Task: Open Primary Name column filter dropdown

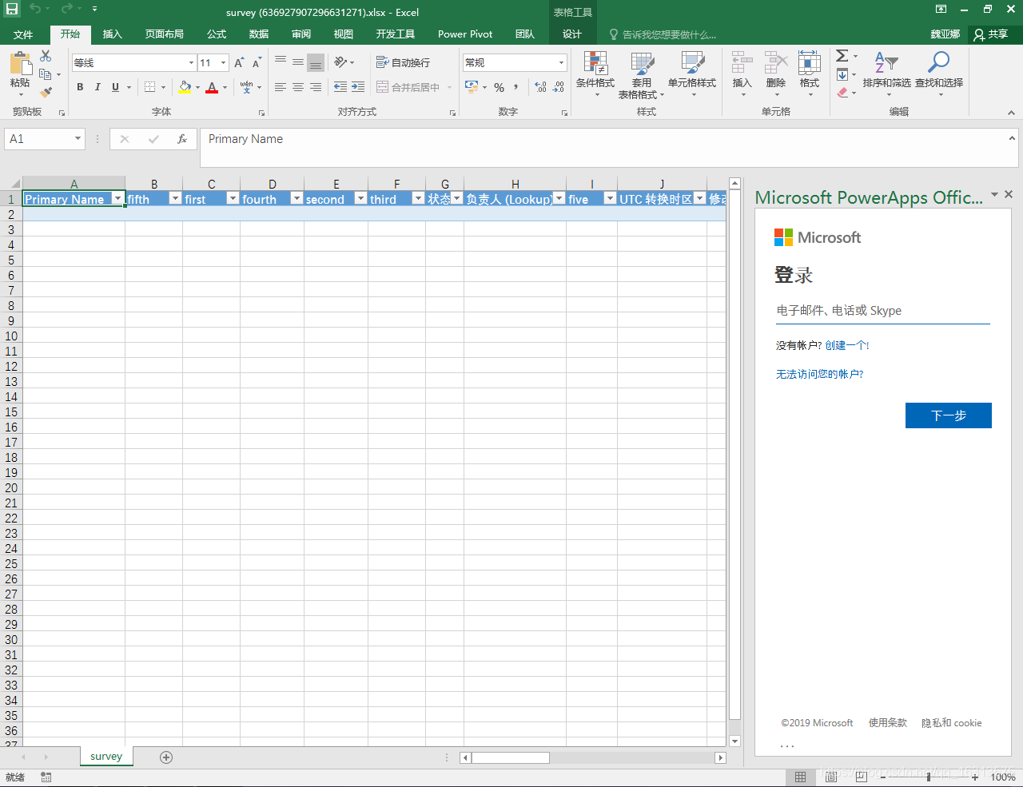Action: pos(117,199)
